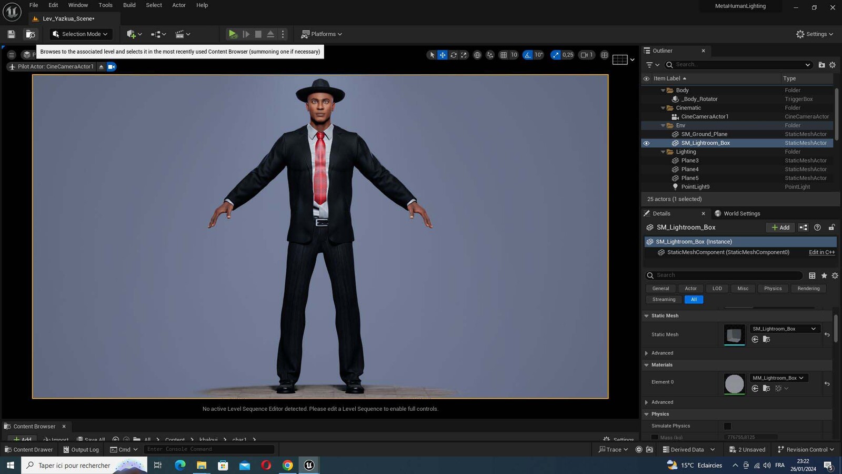Click the Rendering filter button
Screen dimensions: 842x474
click(808, 289)
